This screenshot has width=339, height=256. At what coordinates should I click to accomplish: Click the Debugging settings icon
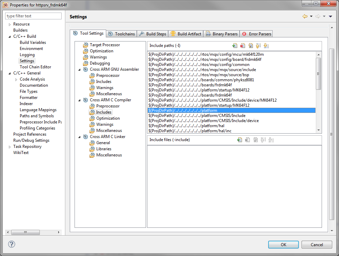(x=86, y=63)
